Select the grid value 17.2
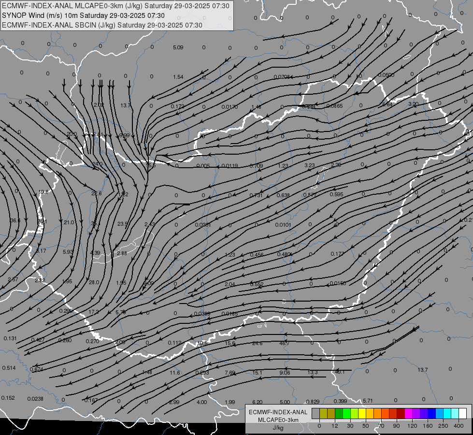The image size is (473, 435). pos(94,312)
